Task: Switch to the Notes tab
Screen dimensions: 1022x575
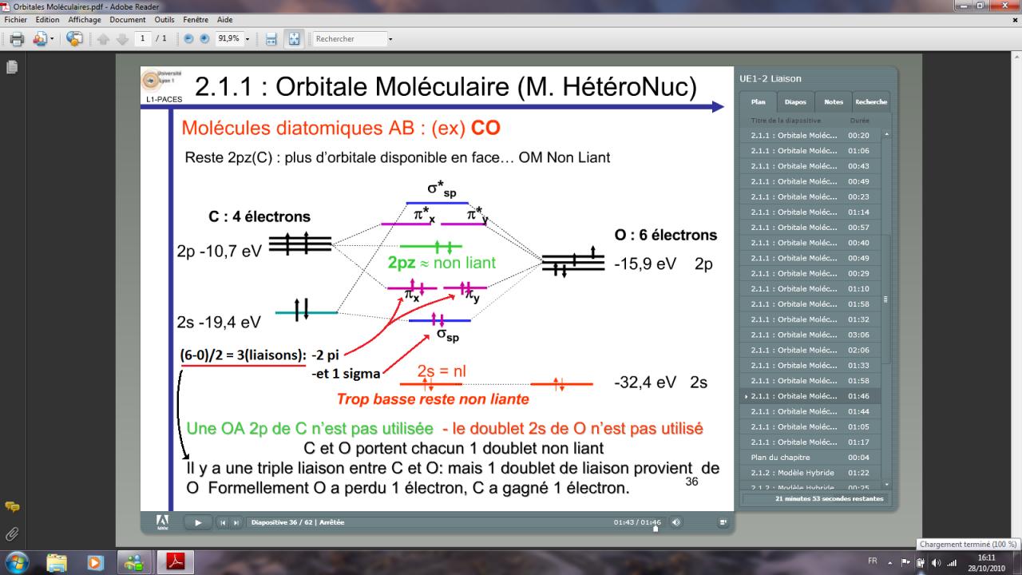Action: 834,102
